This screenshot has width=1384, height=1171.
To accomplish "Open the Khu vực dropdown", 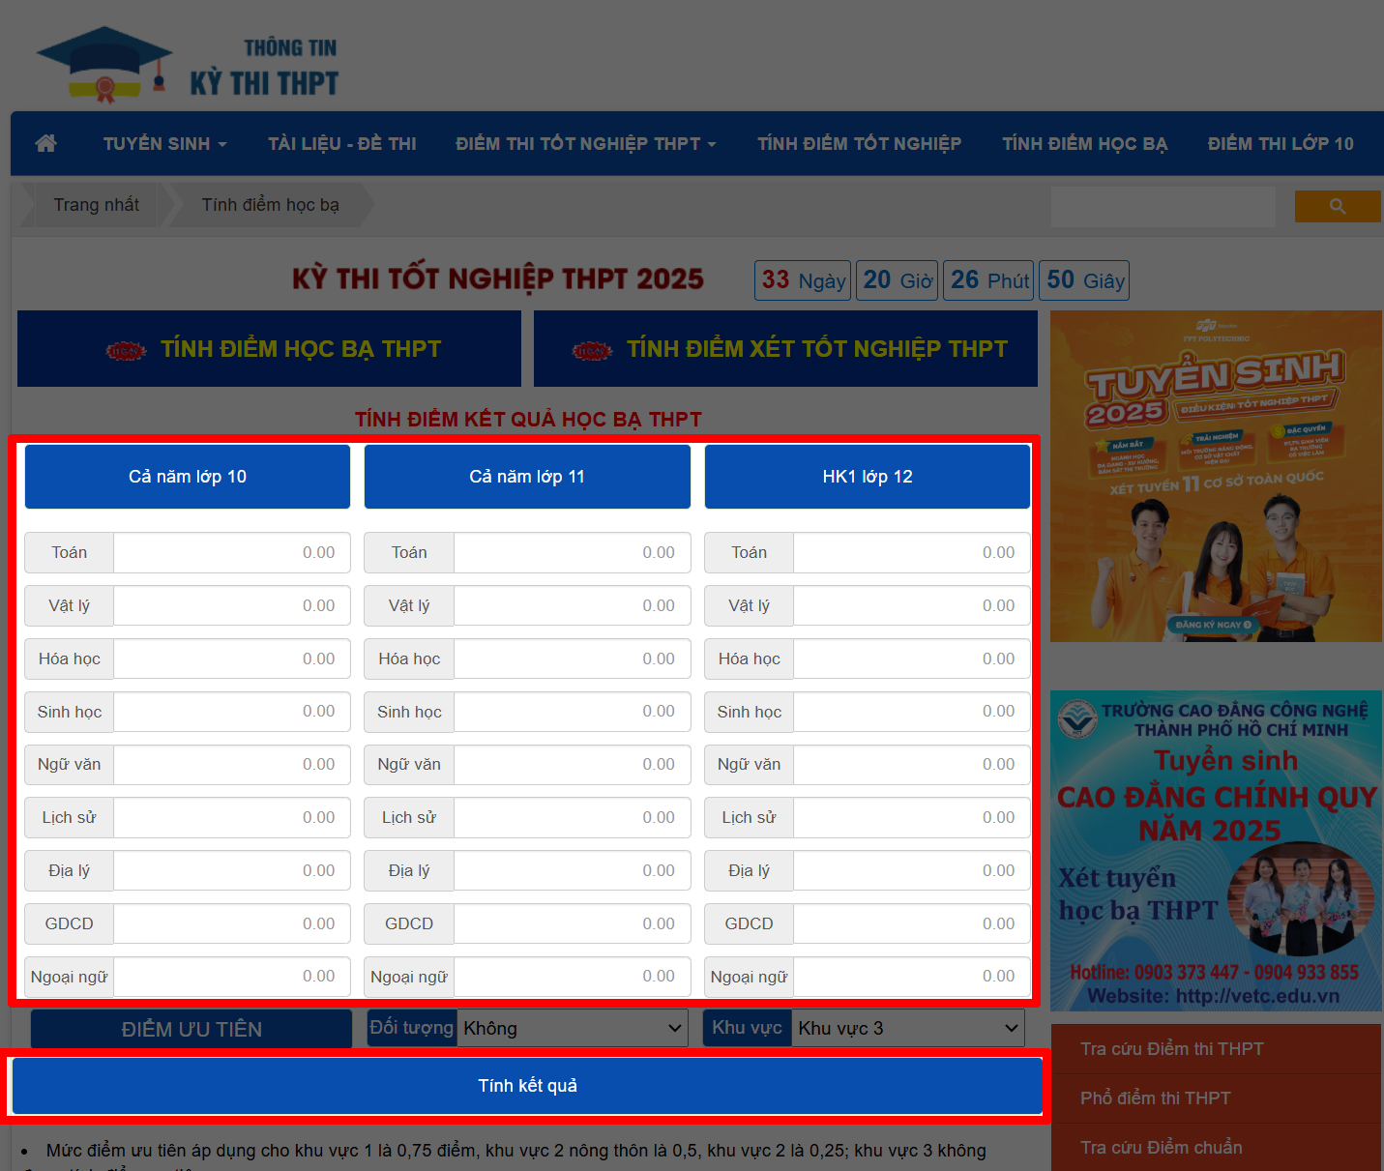I will pyautogui.click(x=907, y=1028).
